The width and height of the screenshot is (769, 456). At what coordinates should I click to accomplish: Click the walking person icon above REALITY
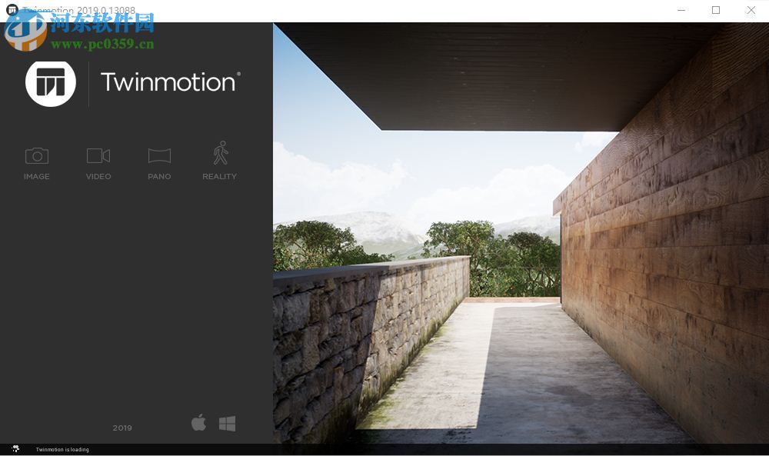(221, 153)
